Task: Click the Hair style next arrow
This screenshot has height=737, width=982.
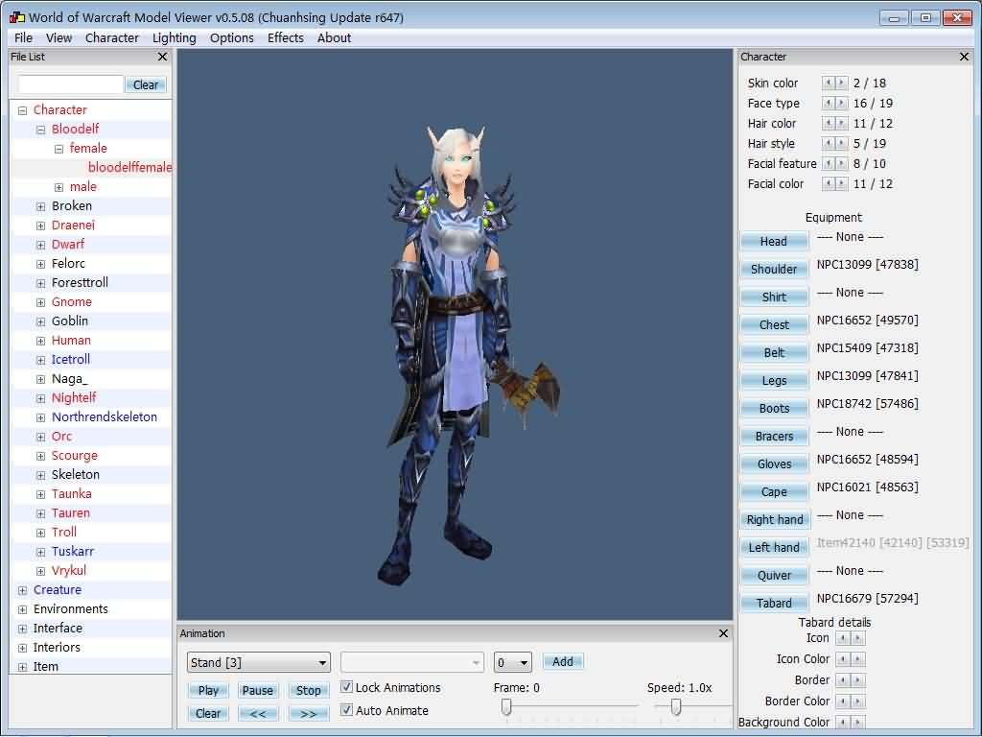Action: point(842,144)
